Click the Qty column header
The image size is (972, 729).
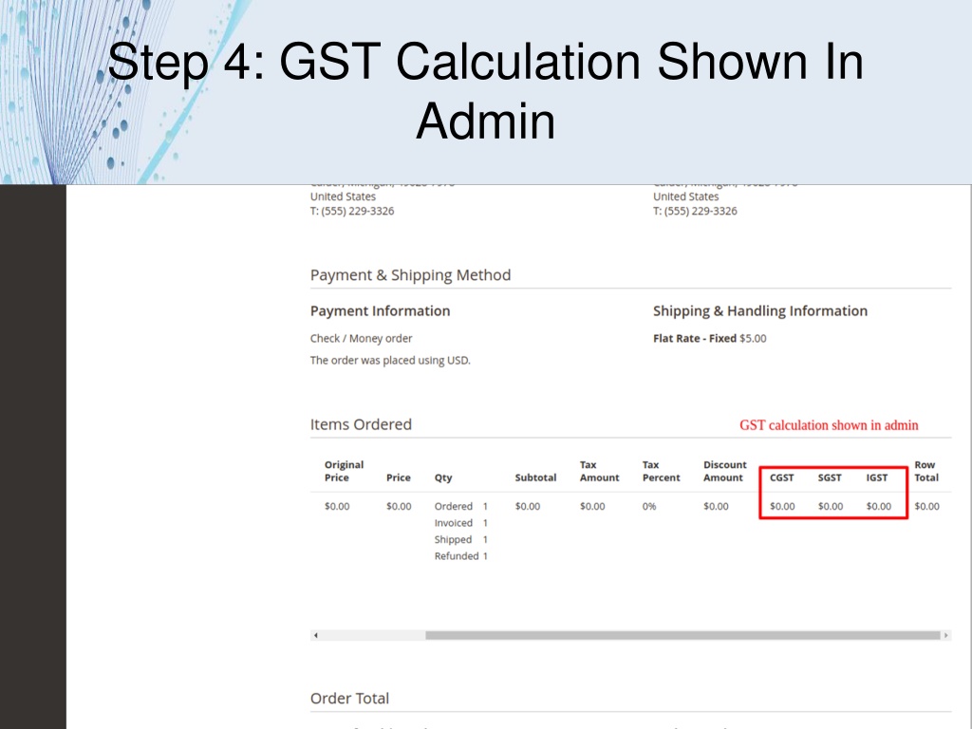(443, 478)
